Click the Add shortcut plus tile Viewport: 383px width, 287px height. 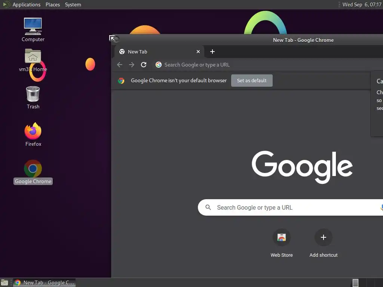click(324, 237)
